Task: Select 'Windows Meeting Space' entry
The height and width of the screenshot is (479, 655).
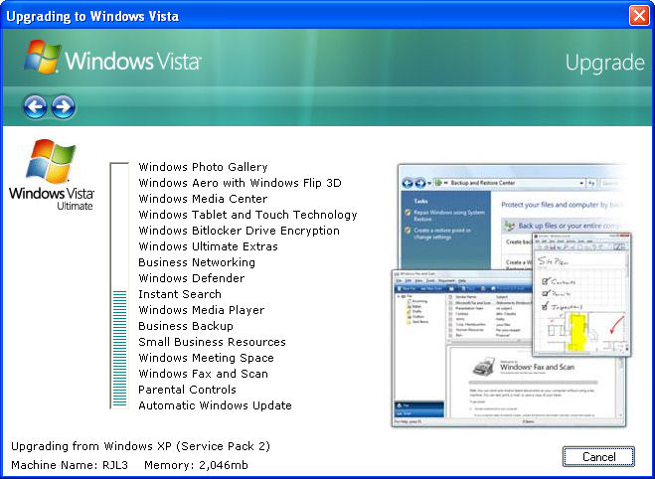Action: click(x=207, y=358)
